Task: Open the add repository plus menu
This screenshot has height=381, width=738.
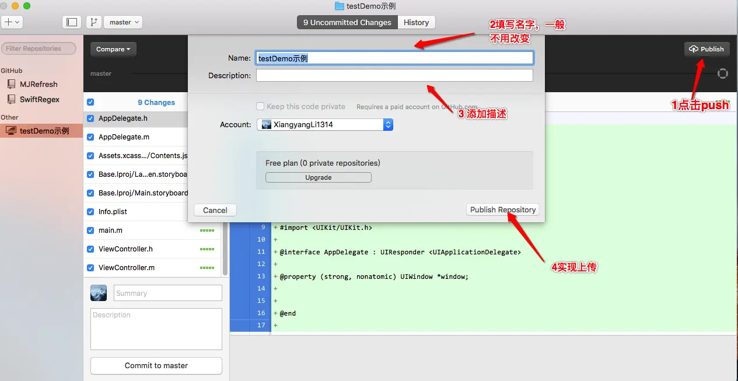Action: (x=12, y=22)
